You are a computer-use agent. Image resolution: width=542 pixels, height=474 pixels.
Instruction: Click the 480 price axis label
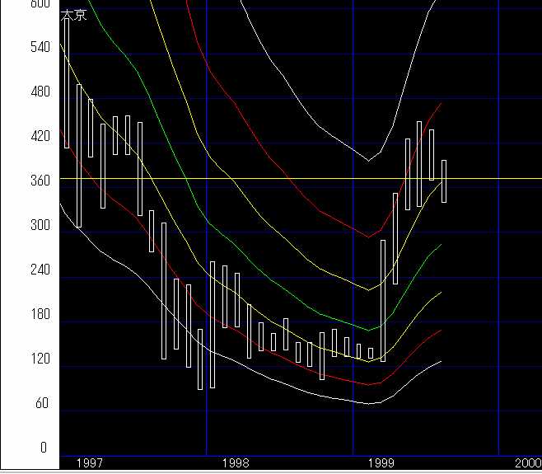[x=40, y=92]
